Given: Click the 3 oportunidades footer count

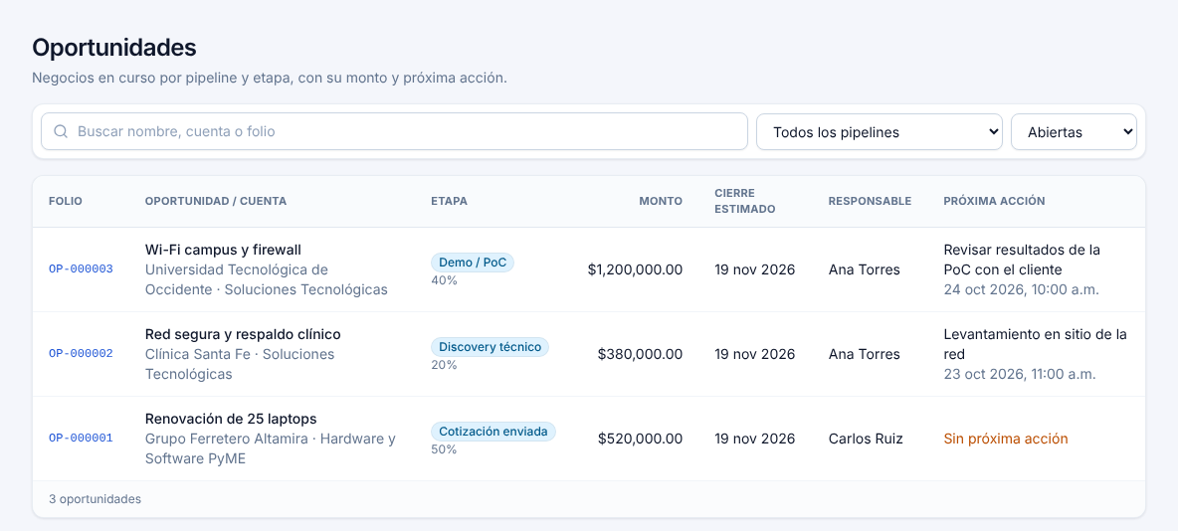Looking at the screenshot, I should point(95,499).
